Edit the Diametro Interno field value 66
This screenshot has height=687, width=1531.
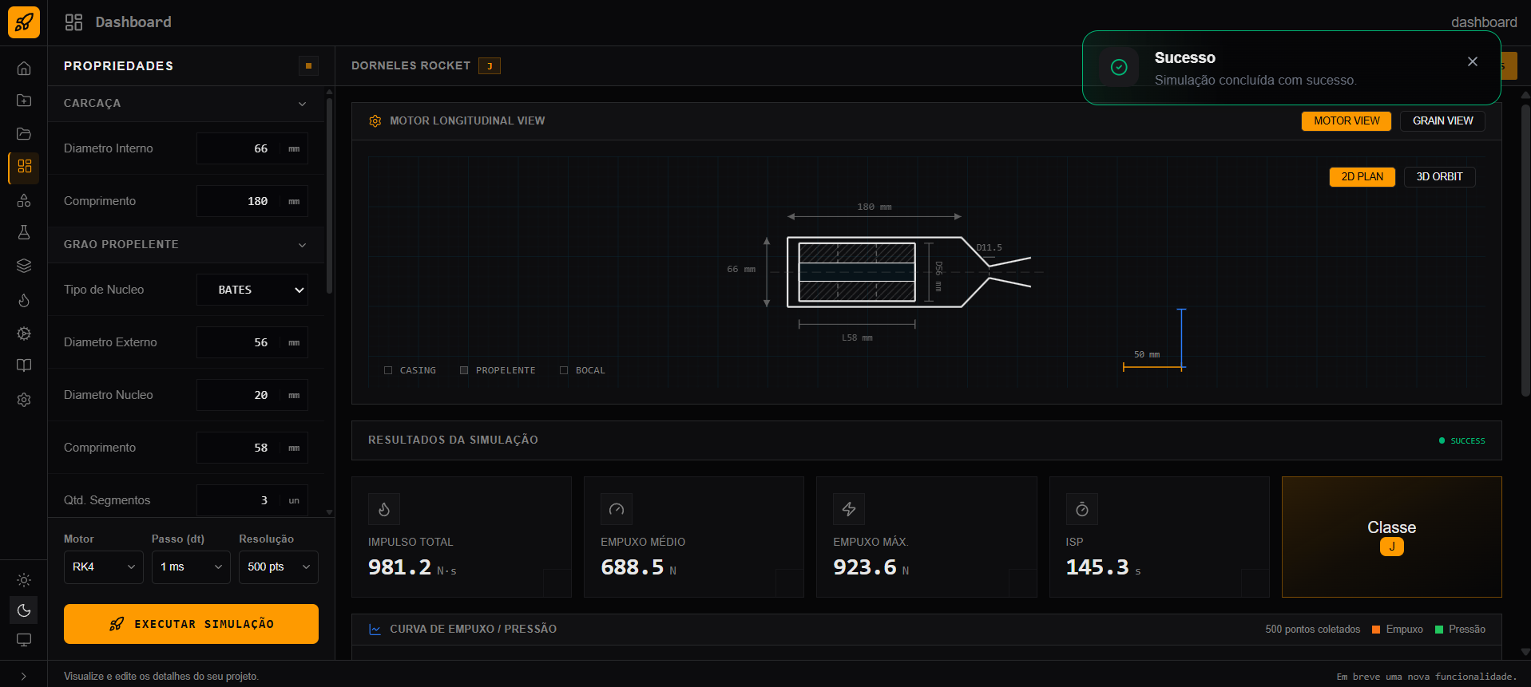click(252, 148)
